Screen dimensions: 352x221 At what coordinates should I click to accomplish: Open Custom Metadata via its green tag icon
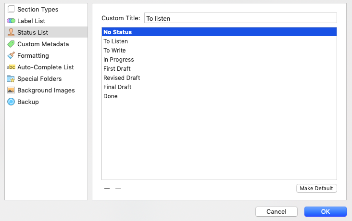pyautogui.click(x=11, y=44)
